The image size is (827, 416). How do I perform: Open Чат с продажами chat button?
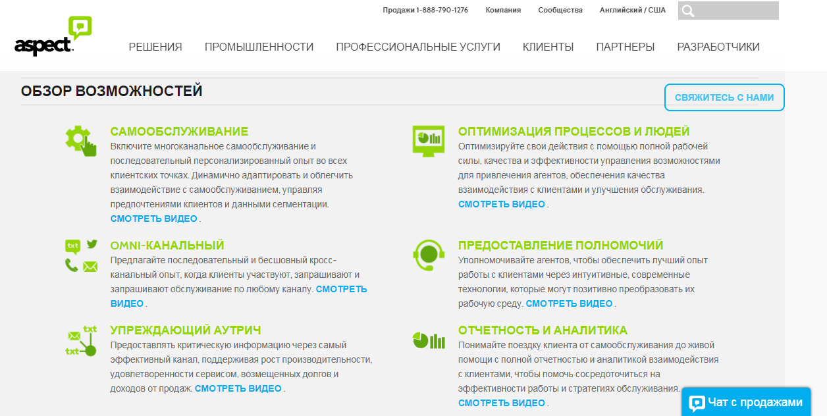coord(746,402)
